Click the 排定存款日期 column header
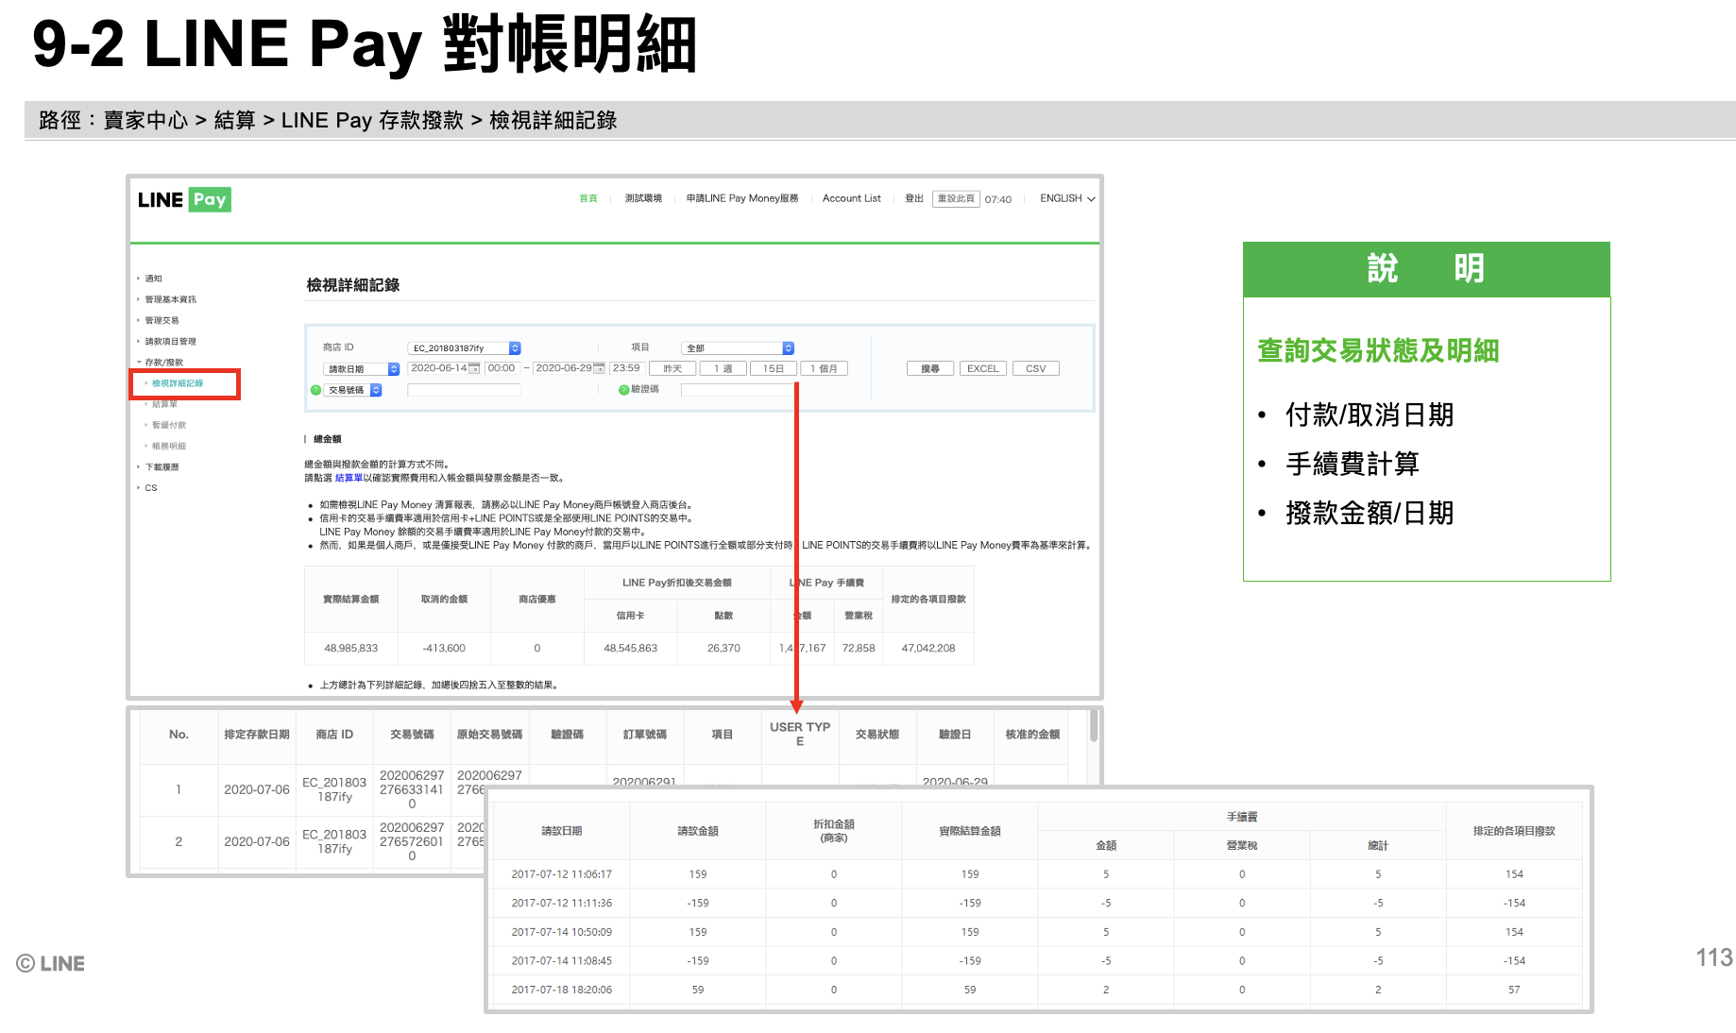The width and height of the screenshot is (1736, 1033). [256, 735]
